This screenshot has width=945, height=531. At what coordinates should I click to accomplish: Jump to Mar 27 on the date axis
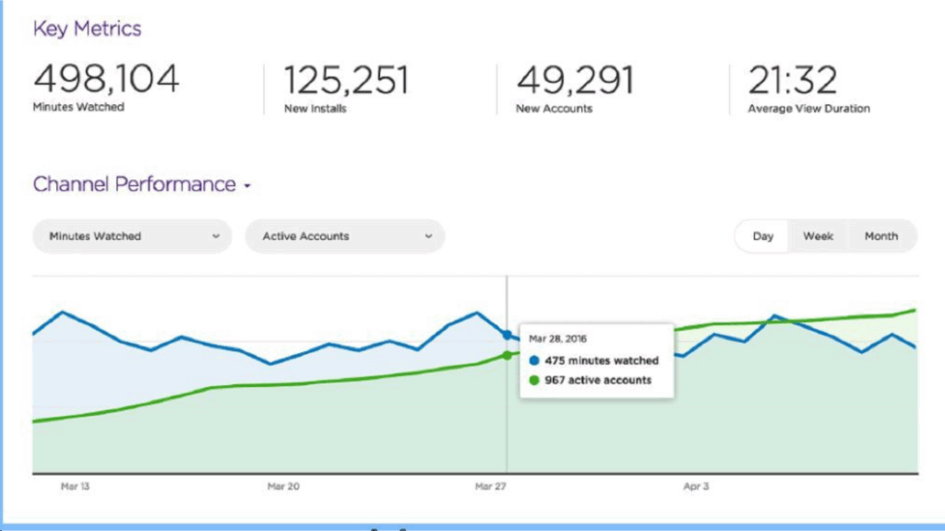[x=489, y=486]
